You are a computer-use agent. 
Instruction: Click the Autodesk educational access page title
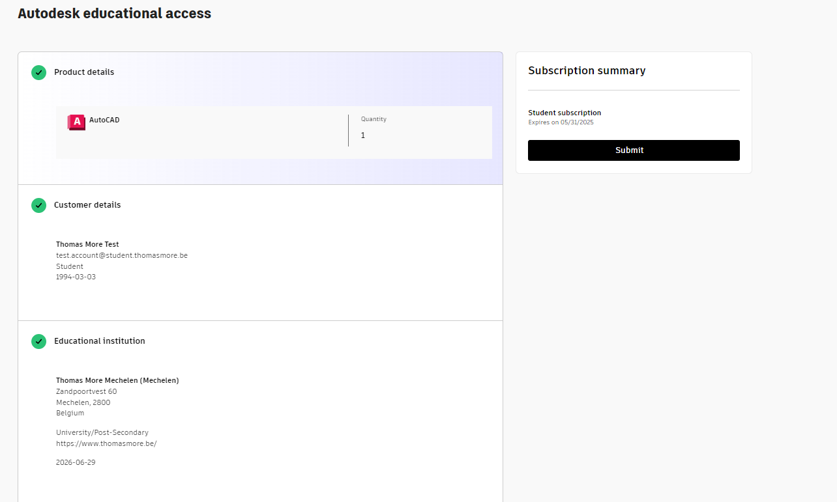point(115,14)
